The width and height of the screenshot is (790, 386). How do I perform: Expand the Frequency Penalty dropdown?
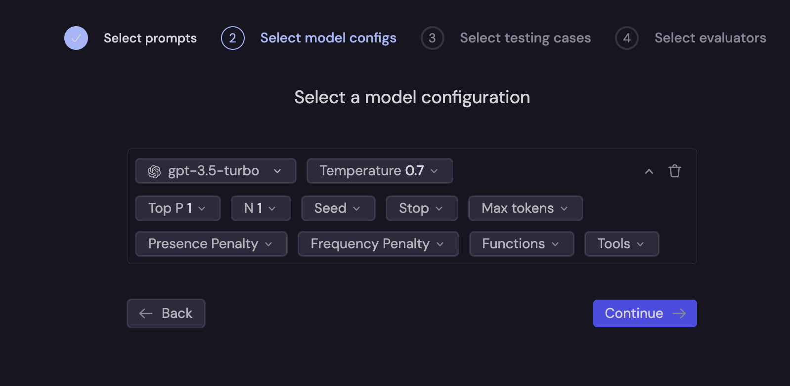pyautogui.click(x=378, y=243)
